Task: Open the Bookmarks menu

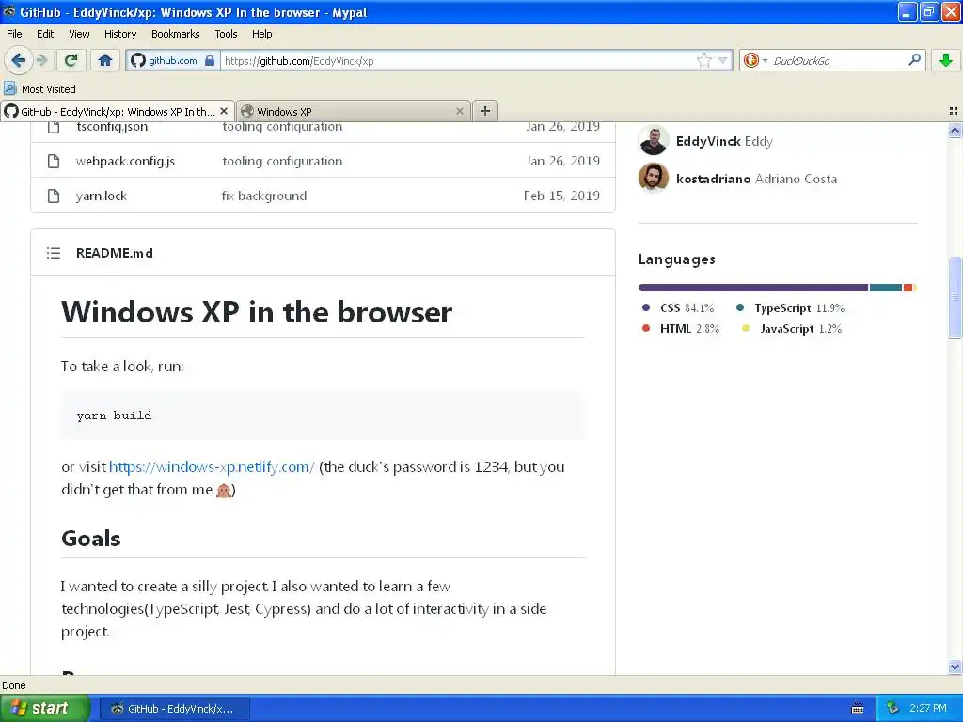Action: click(175, 34)
